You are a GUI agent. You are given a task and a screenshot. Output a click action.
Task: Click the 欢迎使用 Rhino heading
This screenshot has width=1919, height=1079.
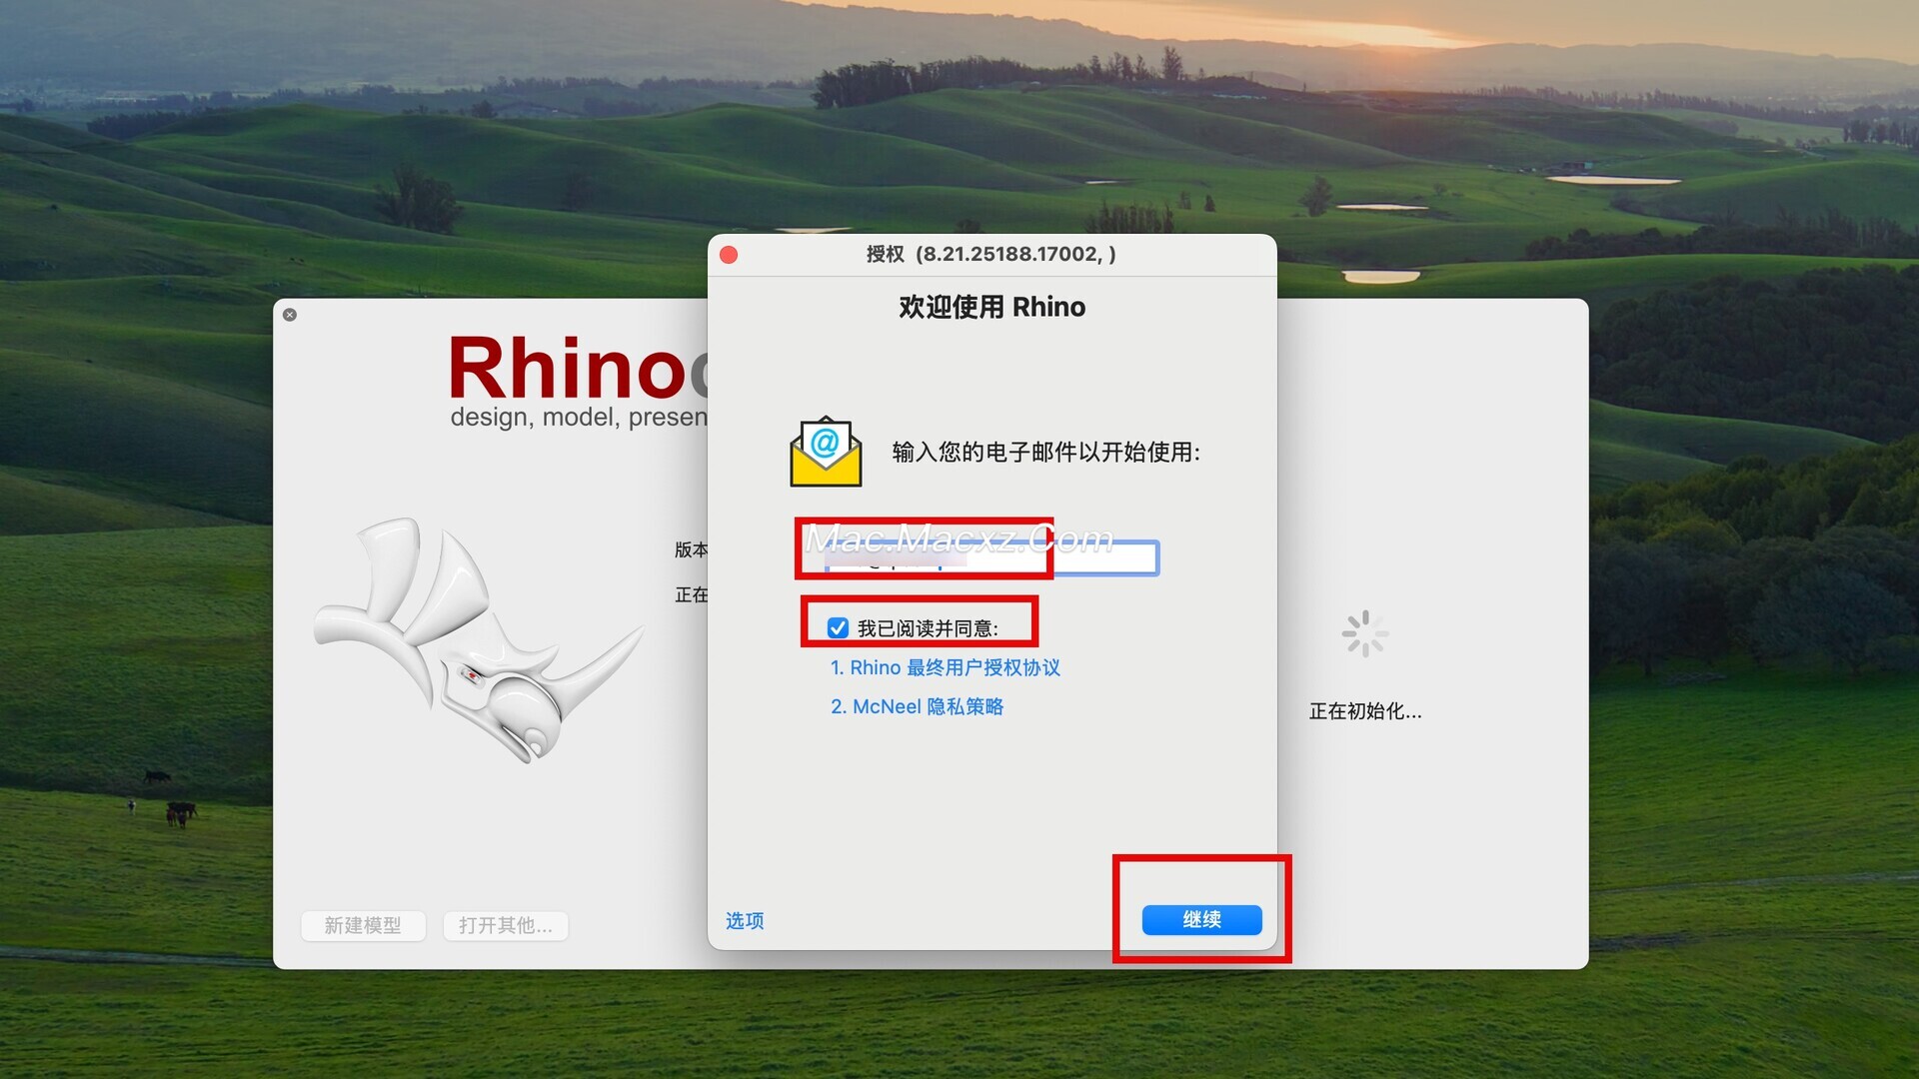click(x=991, y=307)
